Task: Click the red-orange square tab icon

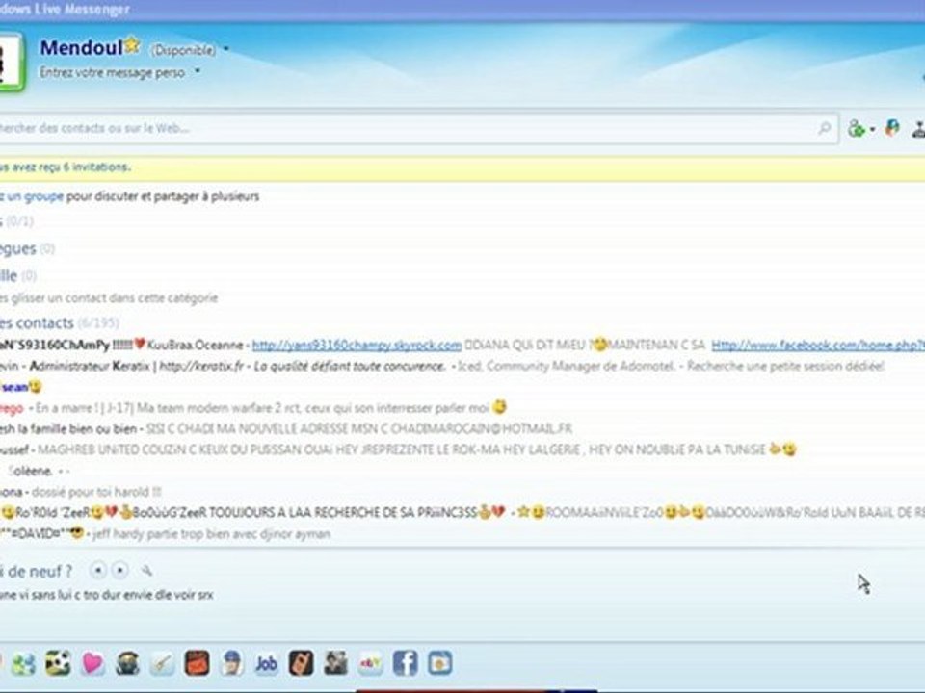Action: click(197, 663)
